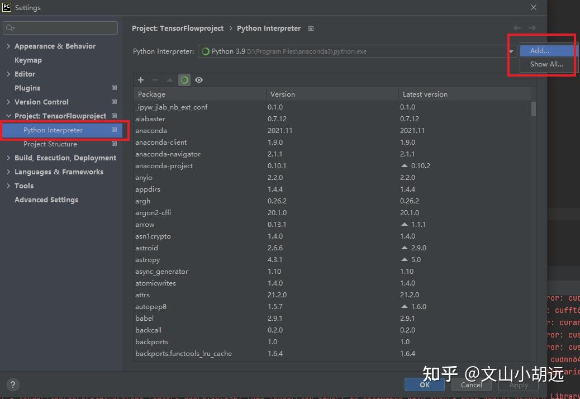Click the OK button

click(x=425, y=384)
